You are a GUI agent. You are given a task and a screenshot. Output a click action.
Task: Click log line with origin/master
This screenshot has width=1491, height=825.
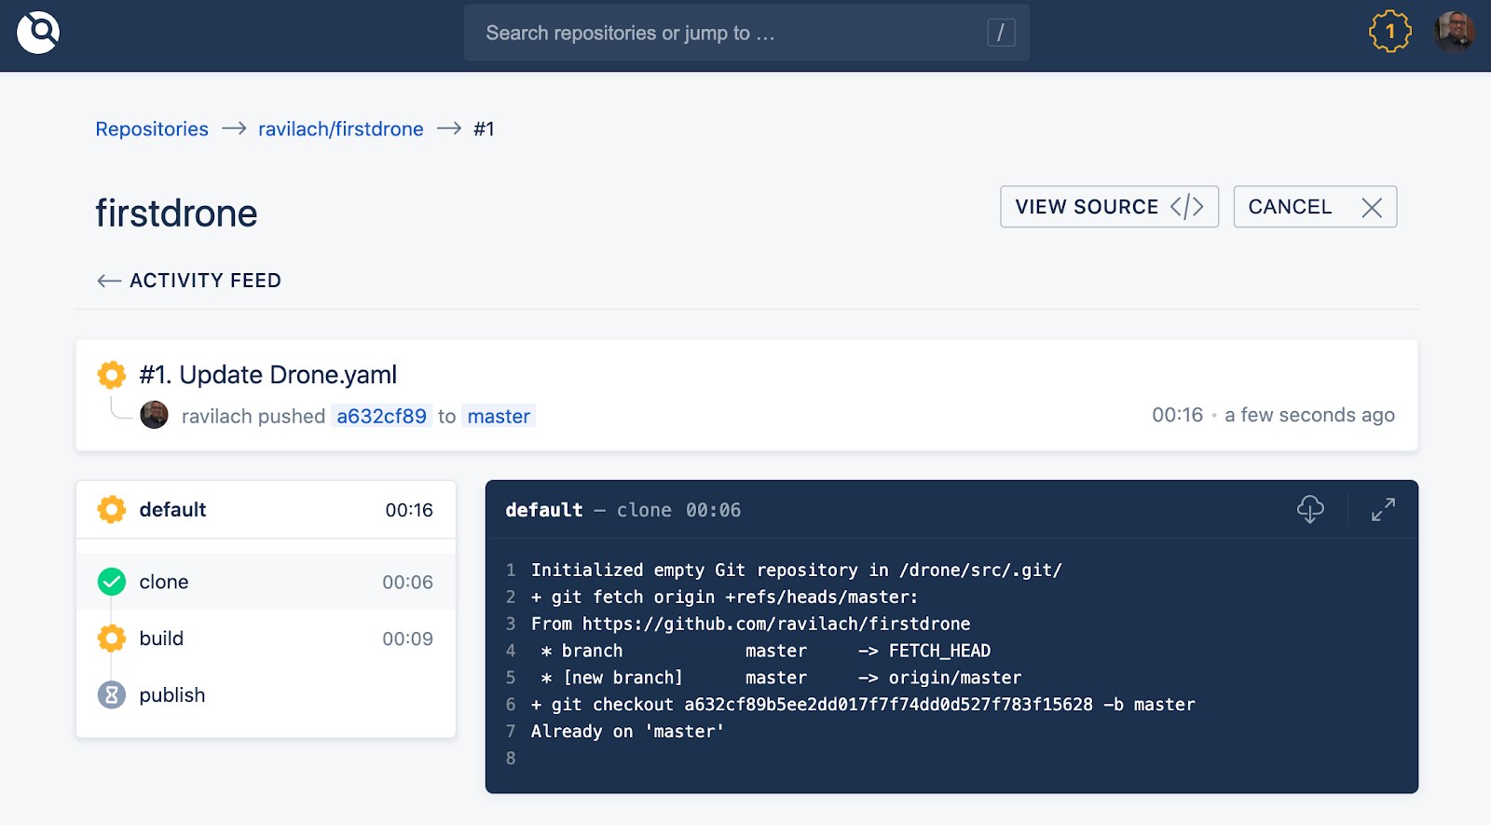(781, 678)
